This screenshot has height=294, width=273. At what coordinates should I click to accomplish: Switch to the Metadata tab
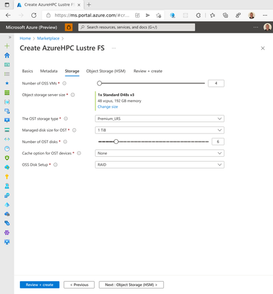click(x=48, y=71)
